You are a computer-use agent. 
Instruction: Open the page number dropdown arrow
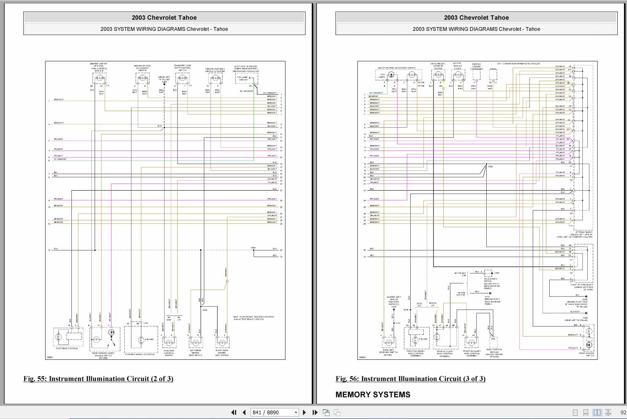[296, 412]
